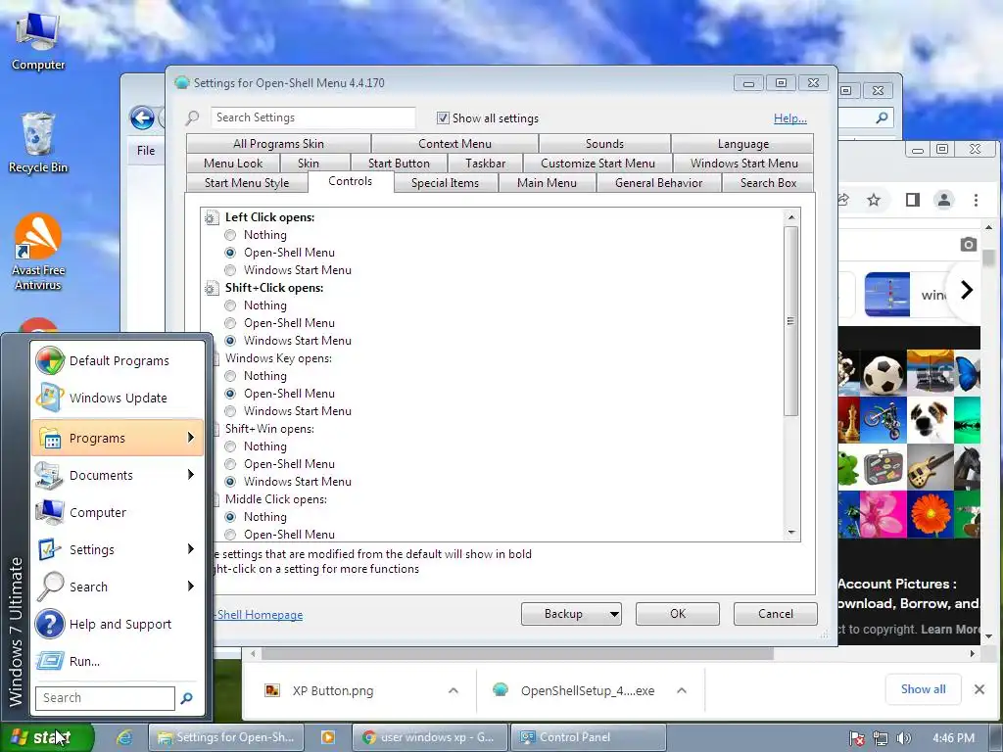Click the next chevron in Chrome image chips
The height and width of the screenshot is (752, 1003).
pyautogui.click(x=967, y=290)
